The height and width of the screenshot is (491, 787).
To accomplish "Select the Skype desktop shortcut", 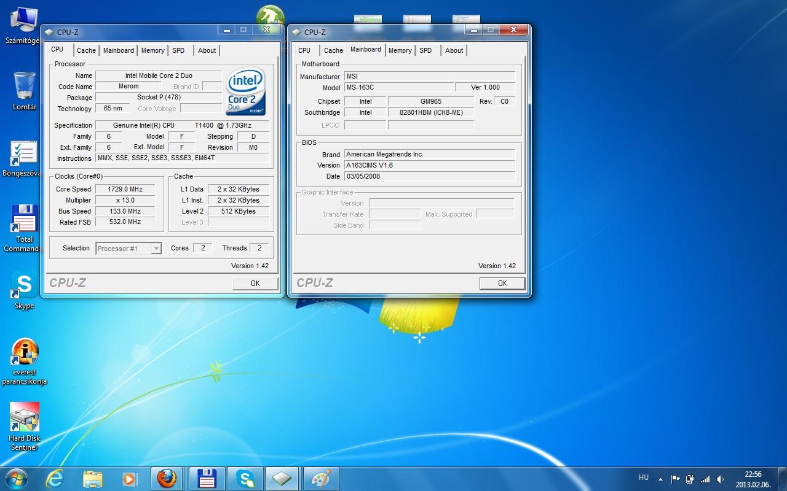I will pos(24,290).
